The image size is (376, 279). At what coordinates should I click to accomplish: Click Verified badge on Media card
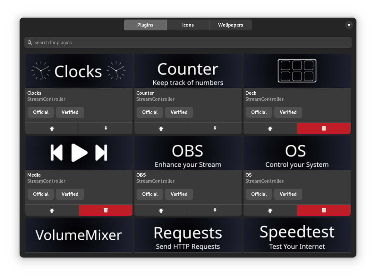coord(70,194)
